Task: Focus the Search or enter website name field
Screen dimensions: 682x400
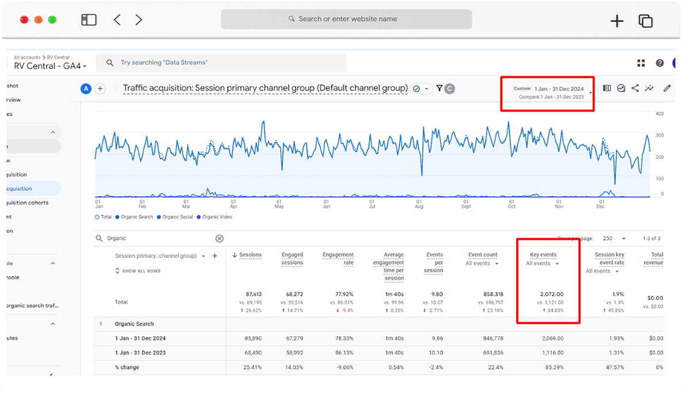Action: click(346, 19)
